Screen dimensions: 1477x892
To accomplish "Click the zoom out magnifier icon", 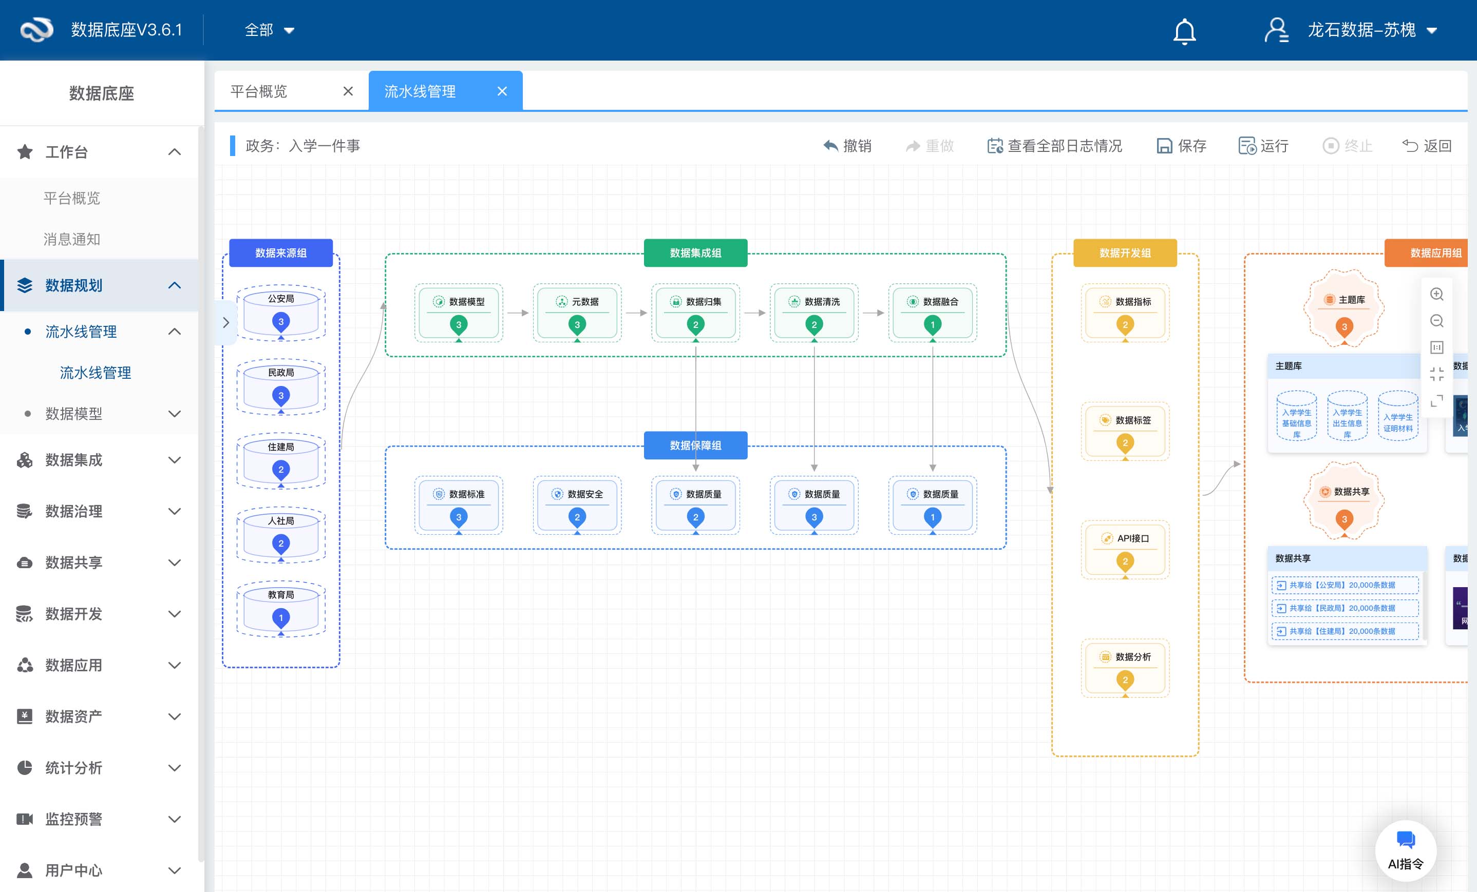I will pyautogui.click(x=1436, y=321).
